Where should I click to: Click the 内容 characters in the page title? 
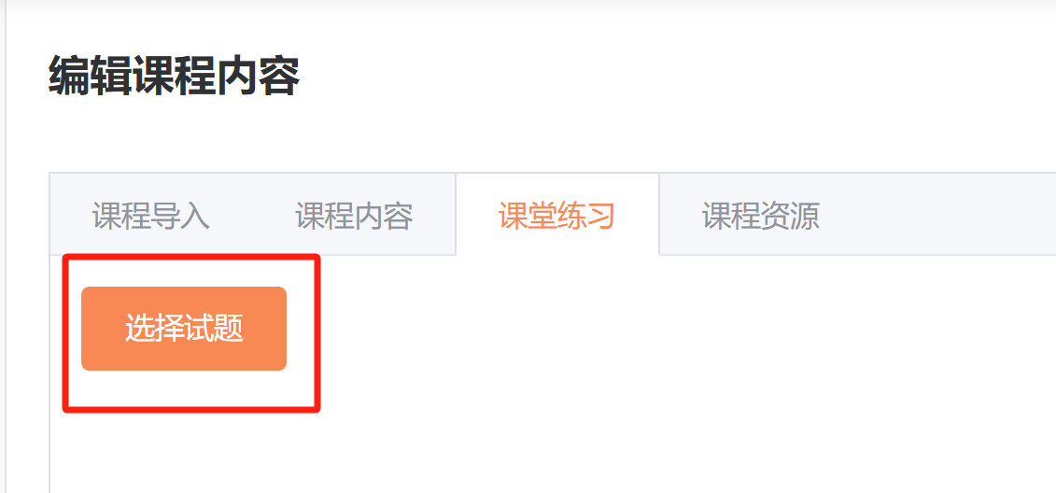coord(259,77)
